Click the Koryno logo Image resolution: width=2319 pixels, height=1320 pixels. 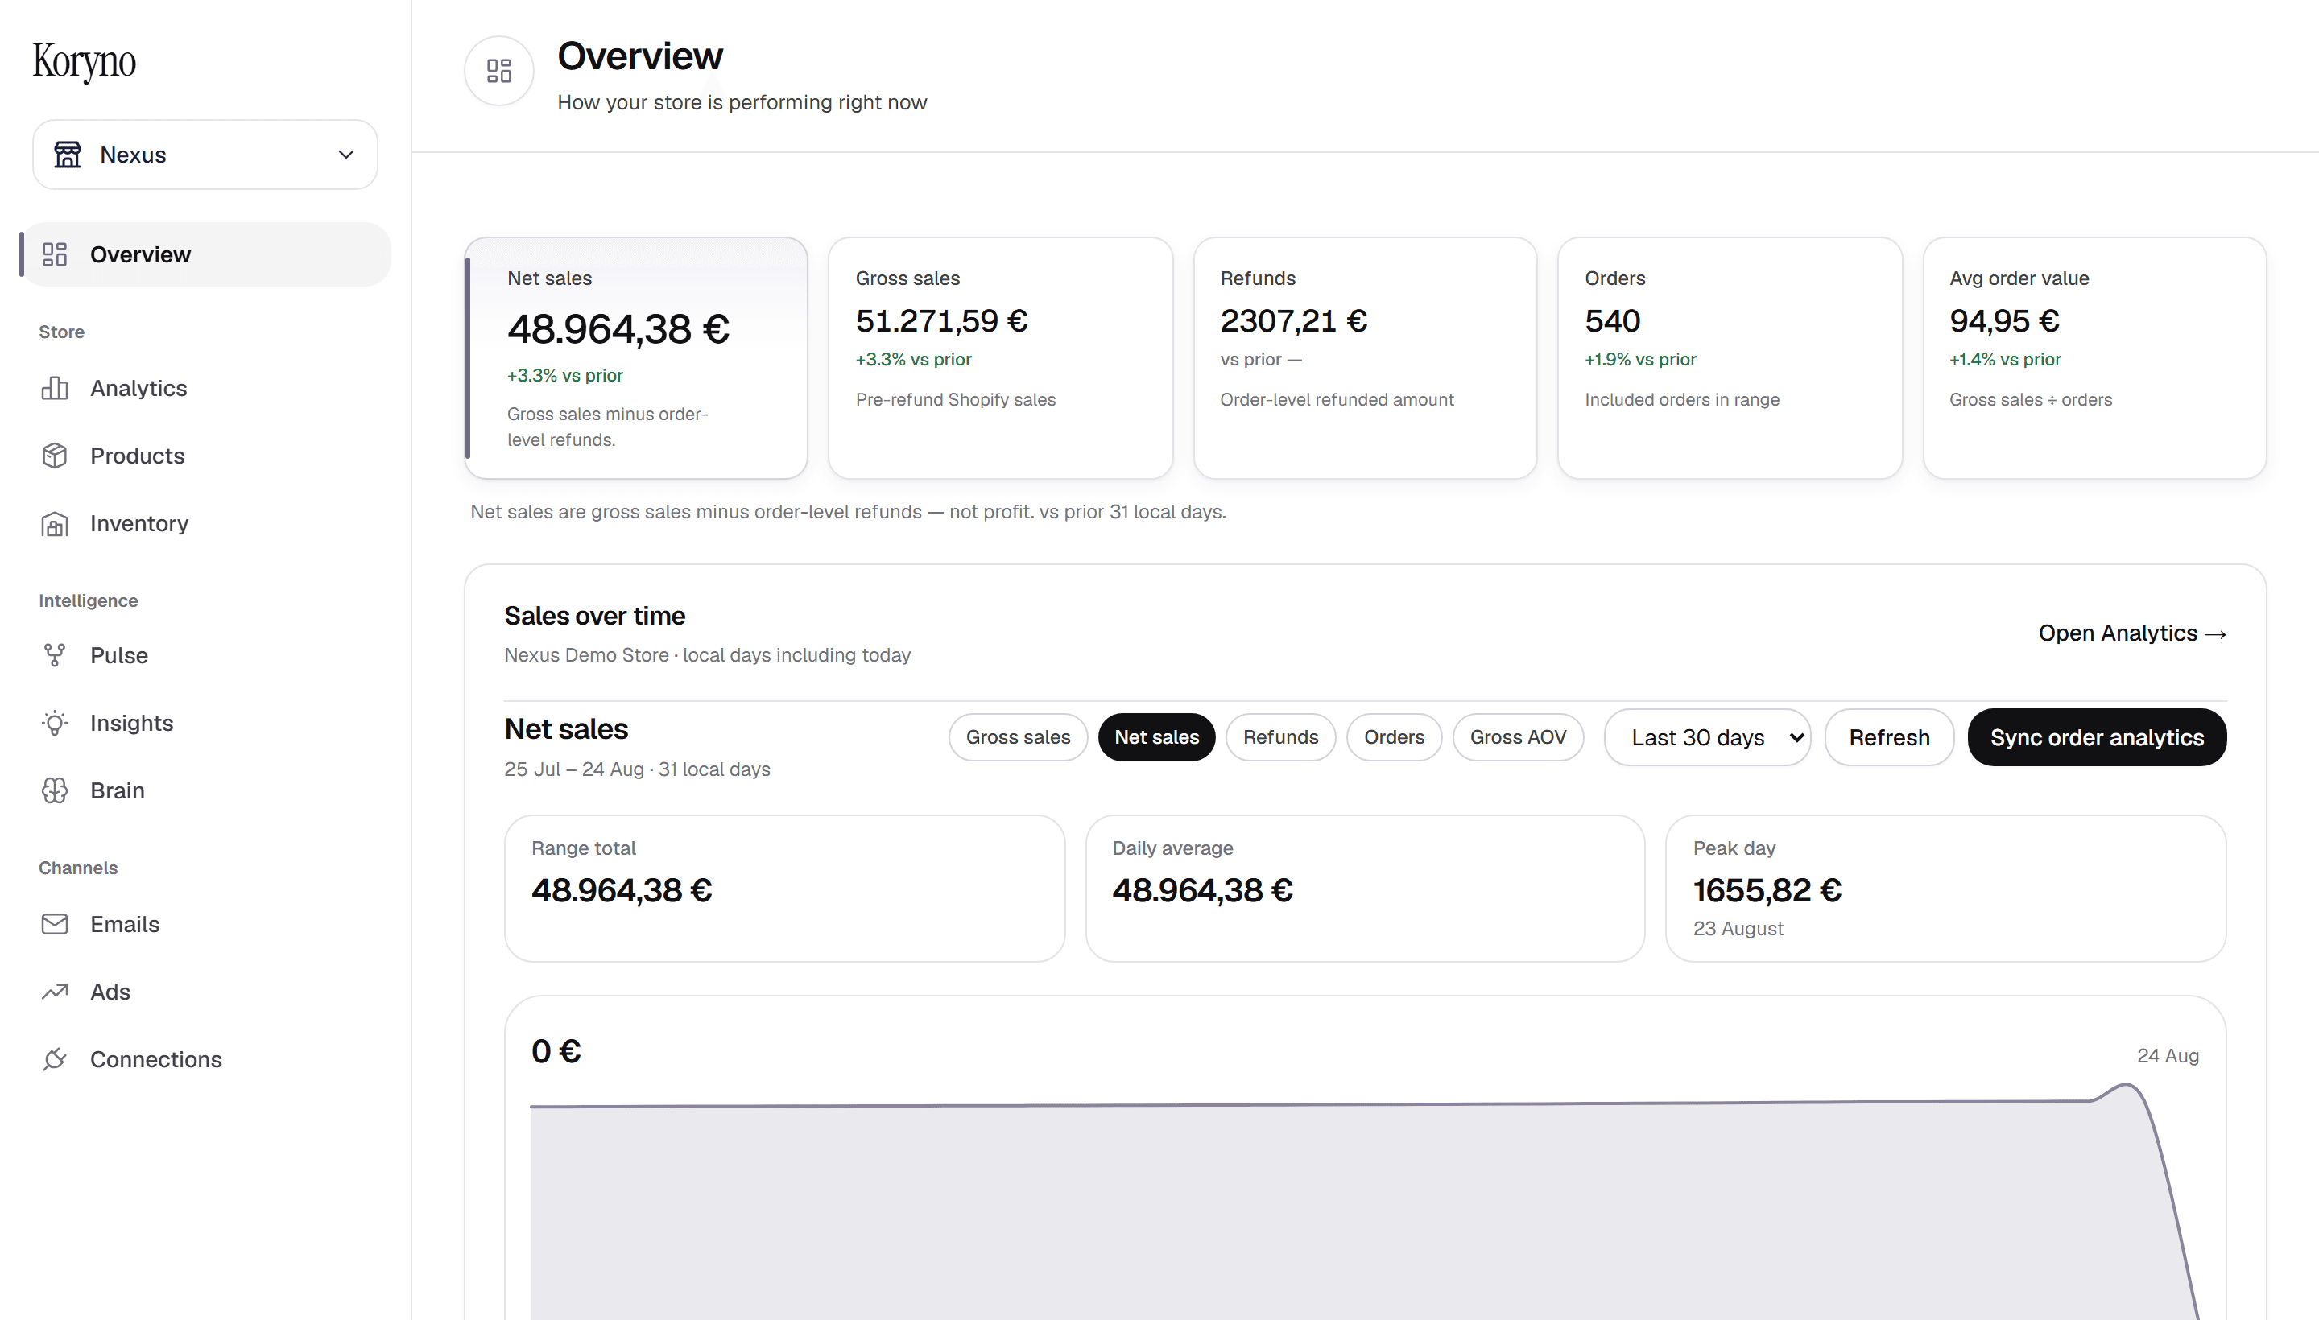tap(85, 62)
